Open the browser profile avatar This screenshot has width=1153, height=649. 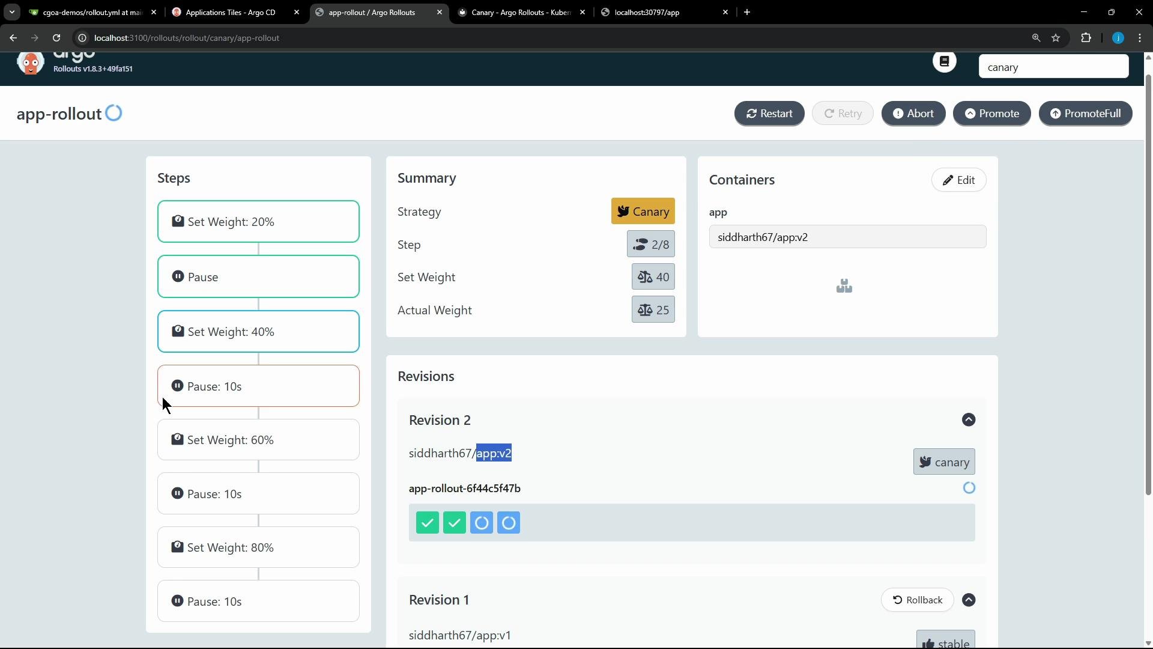[1118, 38]
